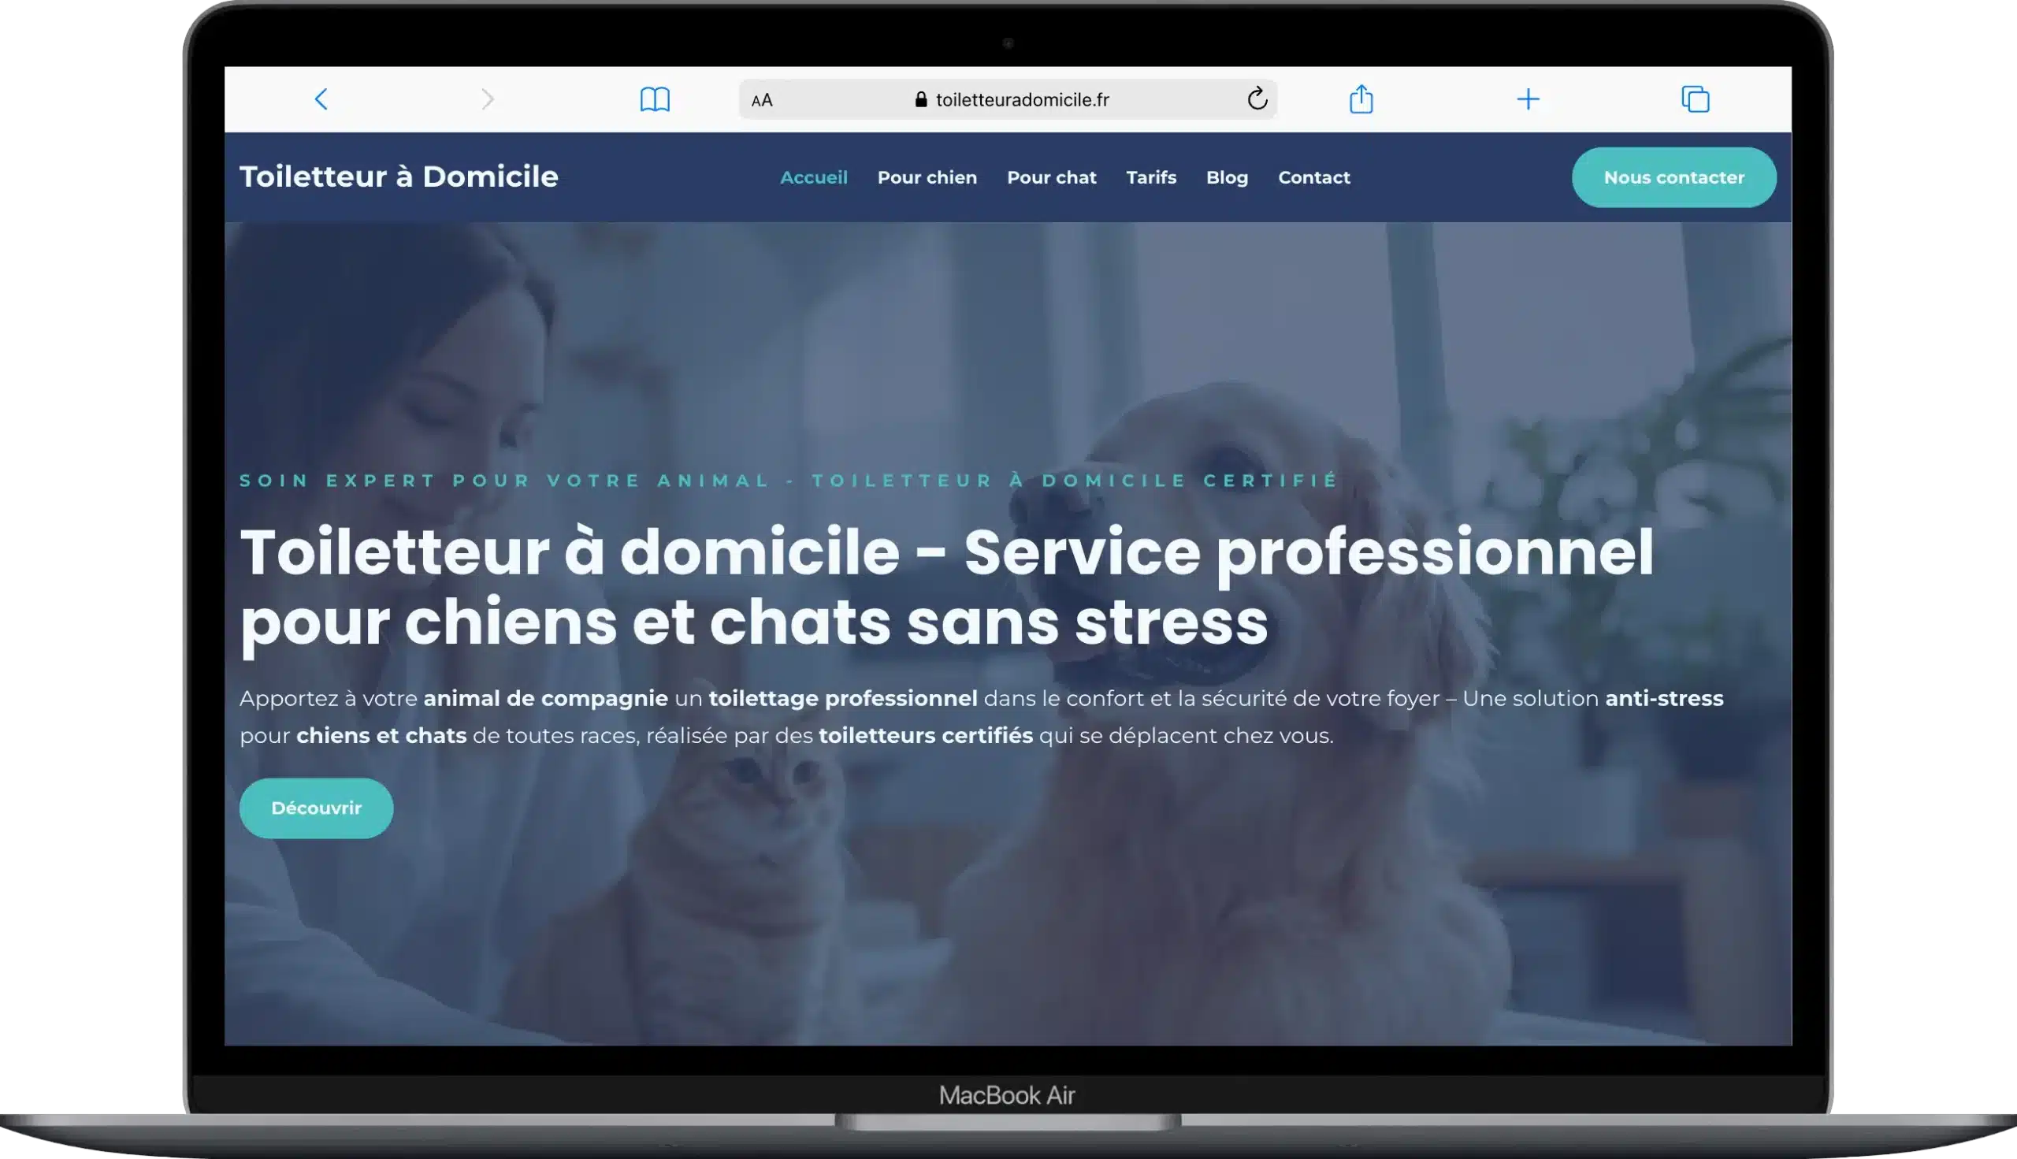Screen dimensions: 2017x1159
Task: Focus the toiletteuradomicile.fr address field
Action: click(1022, 99)
